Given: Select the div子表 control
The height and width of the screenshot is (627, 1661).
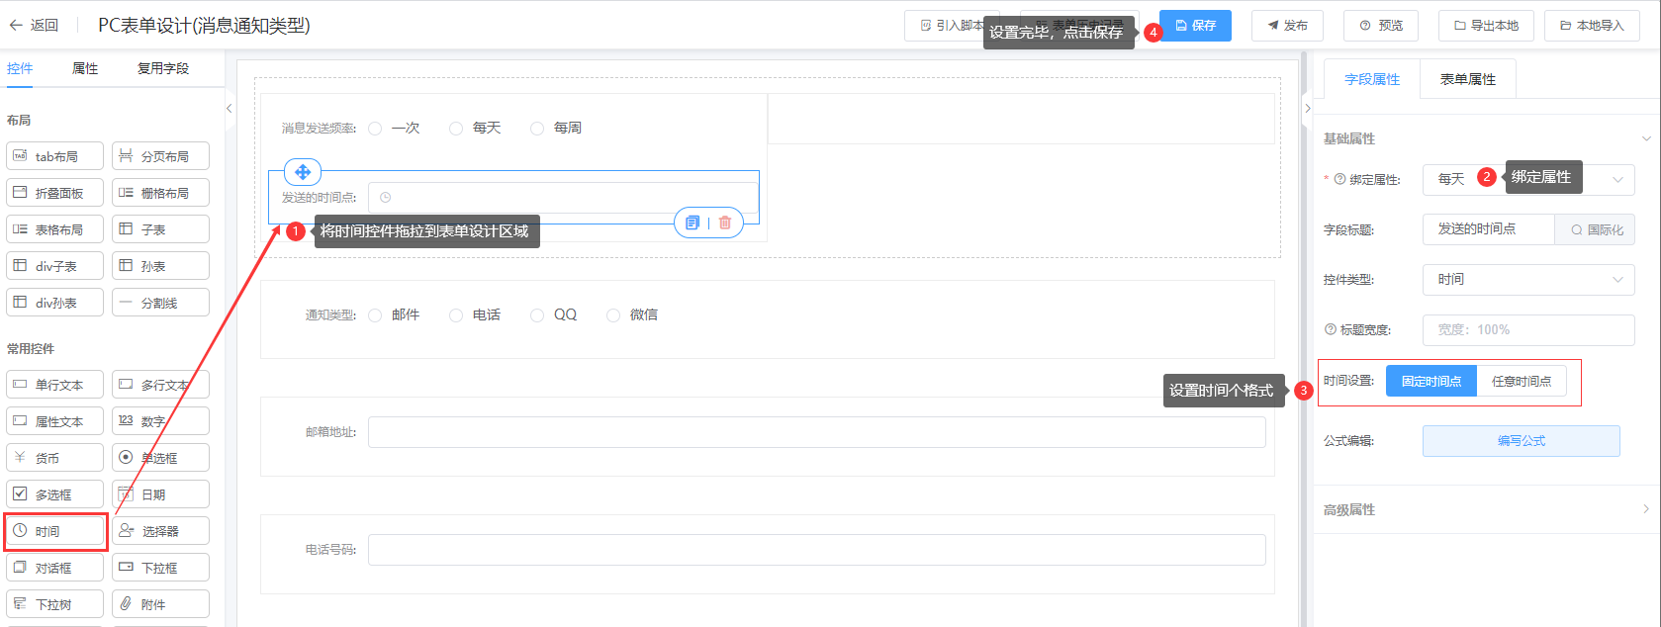Looking at the screenshot, I should (54, 266).
